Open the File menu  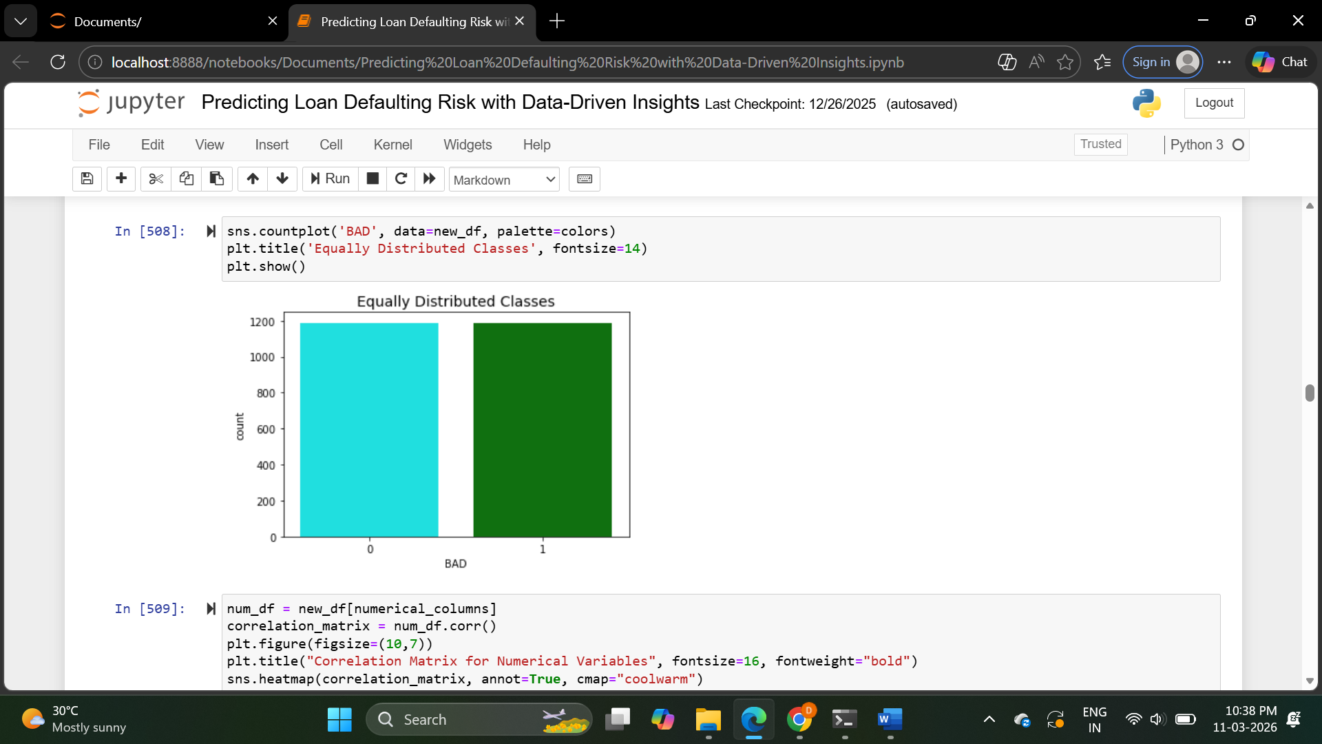coord(99,145)
